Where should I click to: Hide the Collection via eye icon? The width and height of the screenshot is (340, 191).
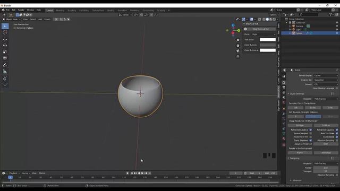tap(337, 22)
